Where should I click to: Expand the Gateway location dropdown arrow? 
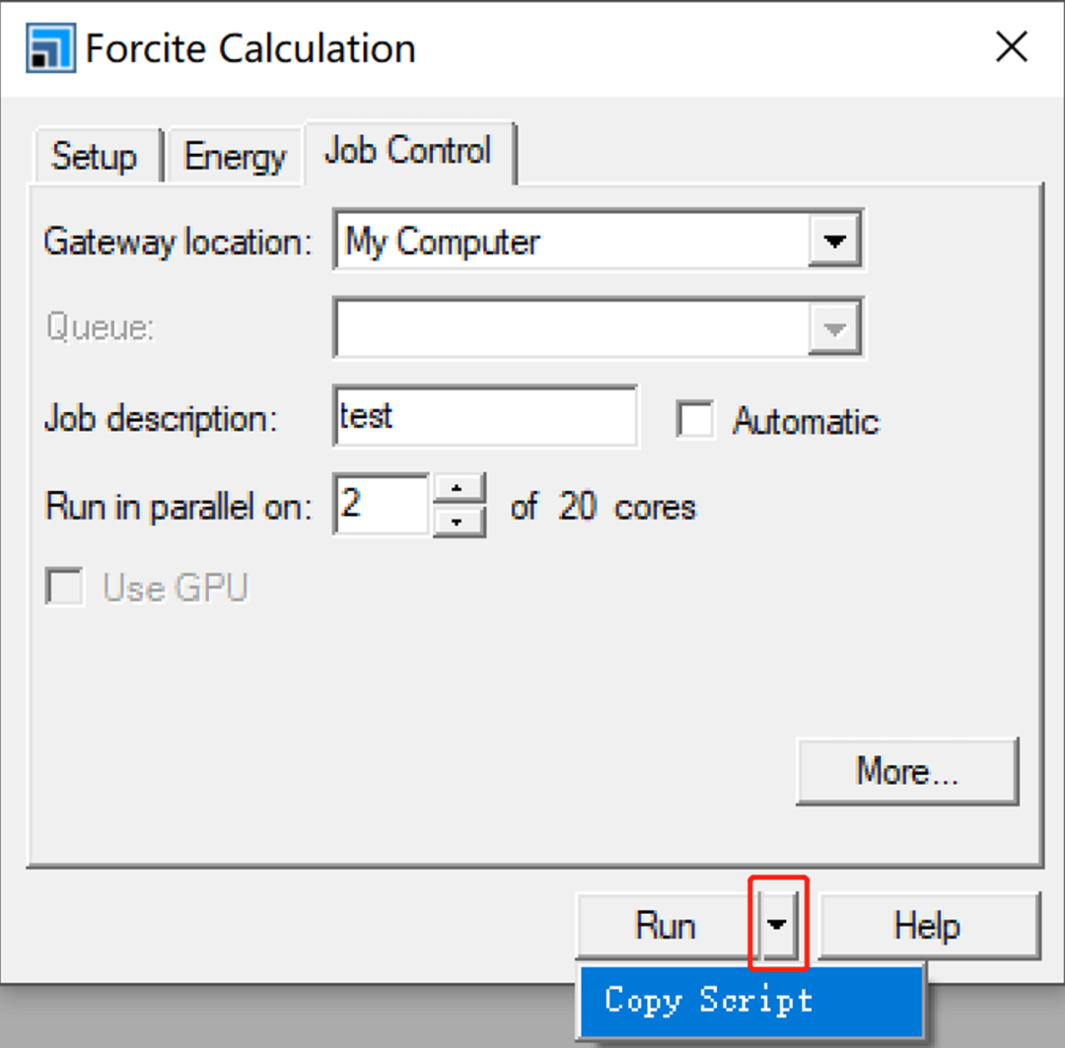point(834,241)
